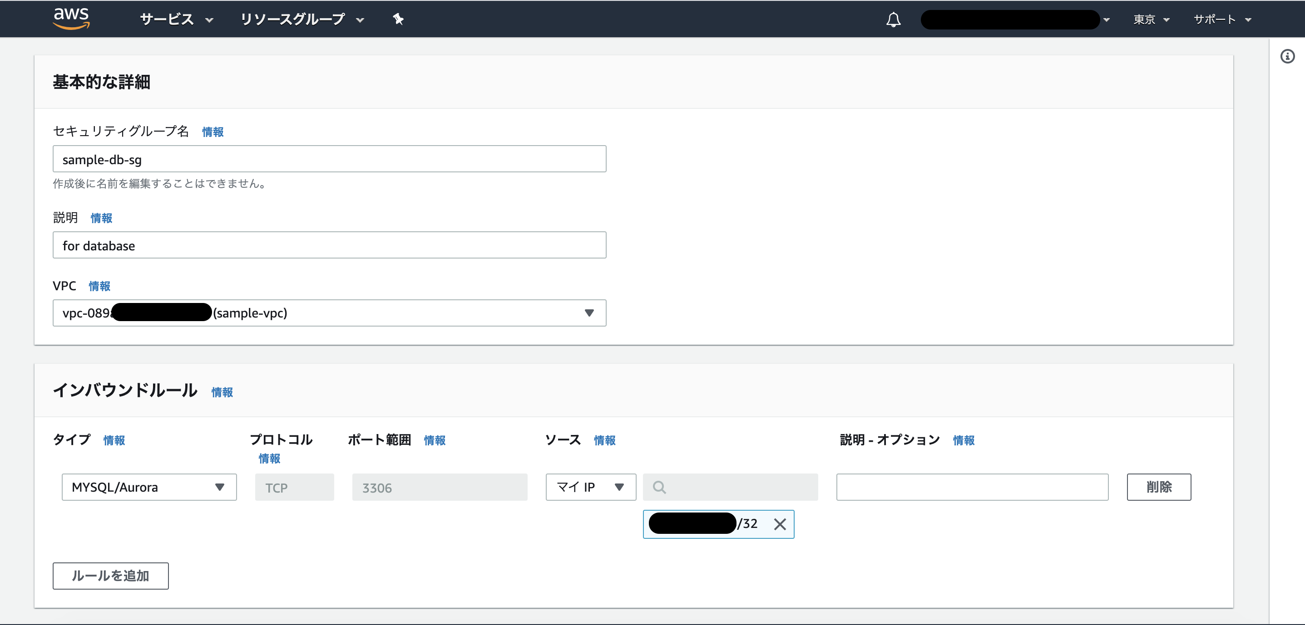The height and width of the screenshot is (625, 1305).
Task: Click the 削除 button for the rule
Action: click(1159, 487)
